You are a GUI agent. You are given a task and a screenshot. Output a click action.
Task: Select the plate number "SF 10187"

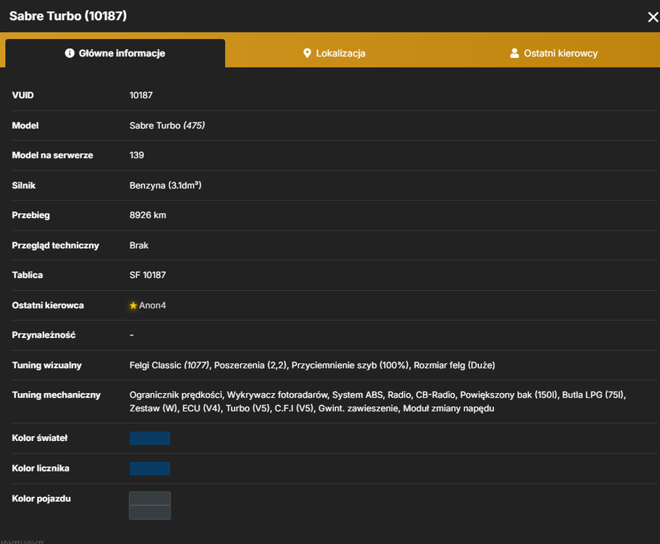pos(148,275)
